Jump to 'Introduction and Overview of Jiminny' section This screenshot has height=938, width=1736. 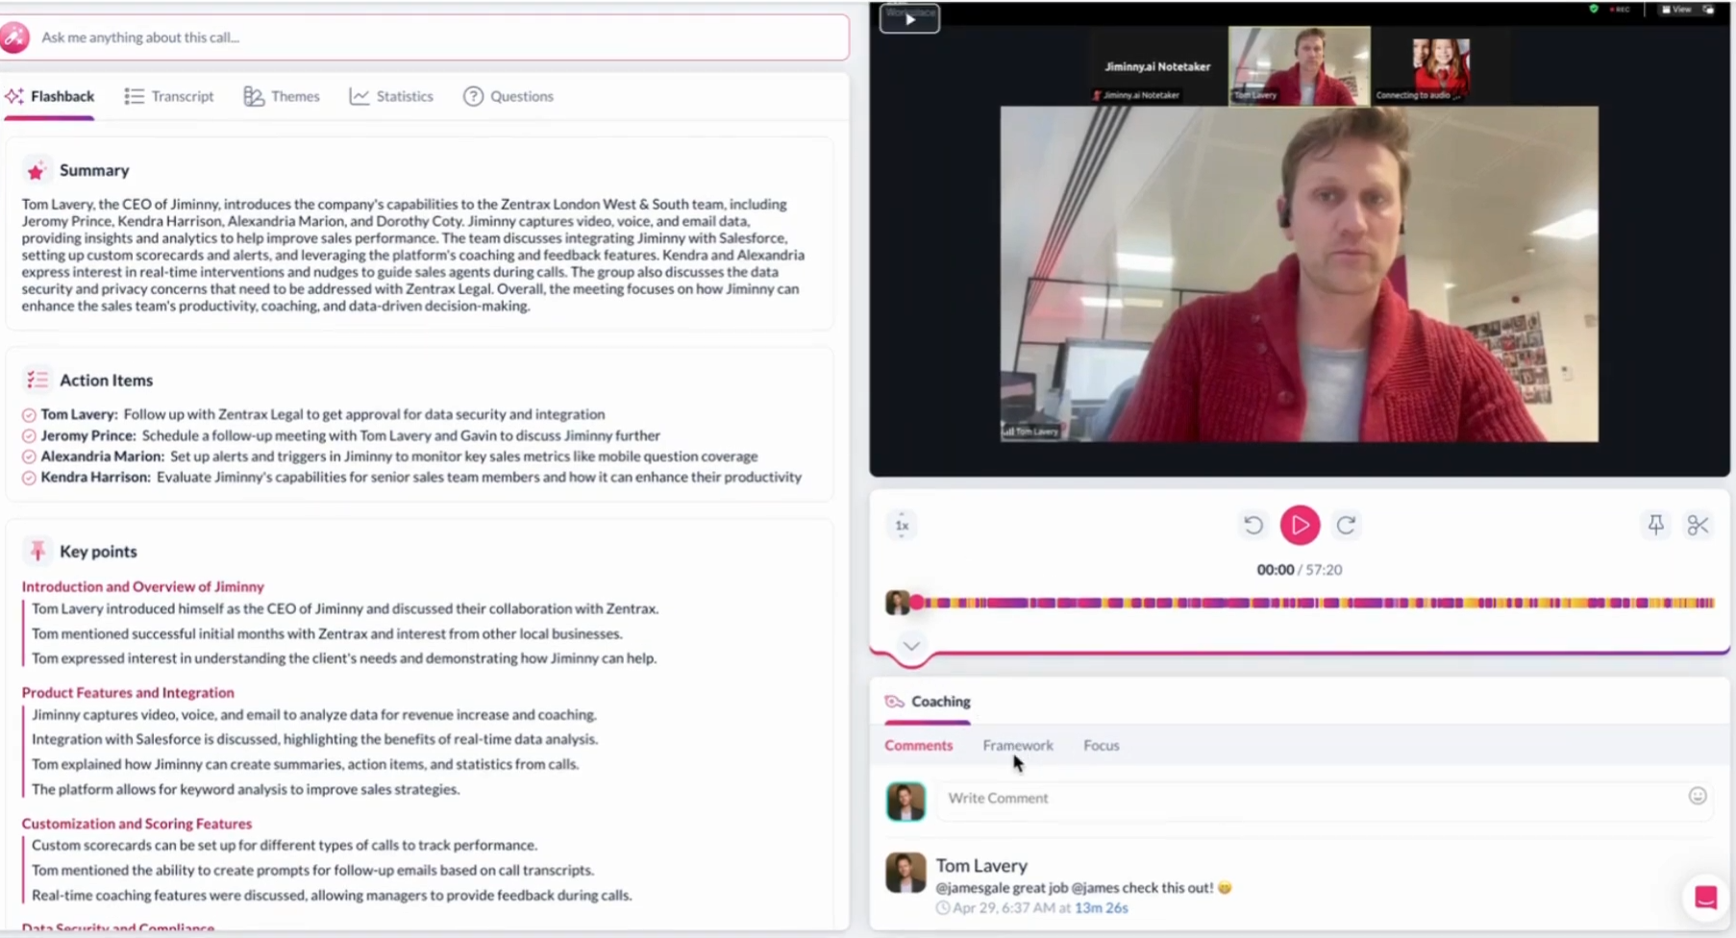click(x=143, y=586)
